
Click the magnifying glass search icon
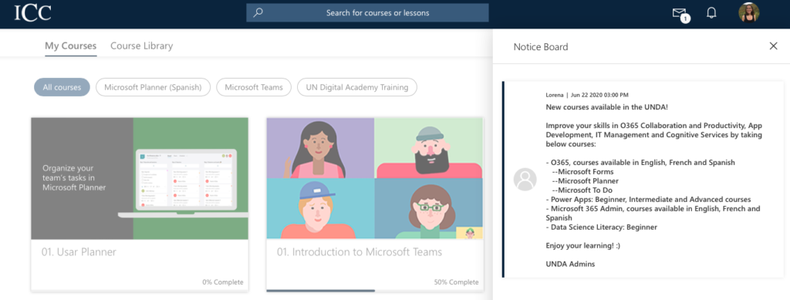click(x=258, y=12)
